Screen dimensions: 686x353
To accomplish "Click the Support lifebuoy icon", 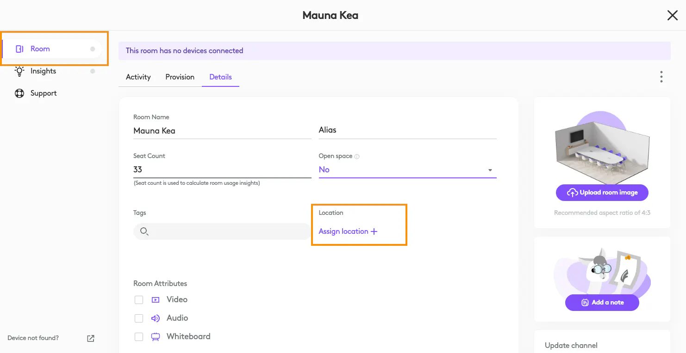I will pos(19,93).
